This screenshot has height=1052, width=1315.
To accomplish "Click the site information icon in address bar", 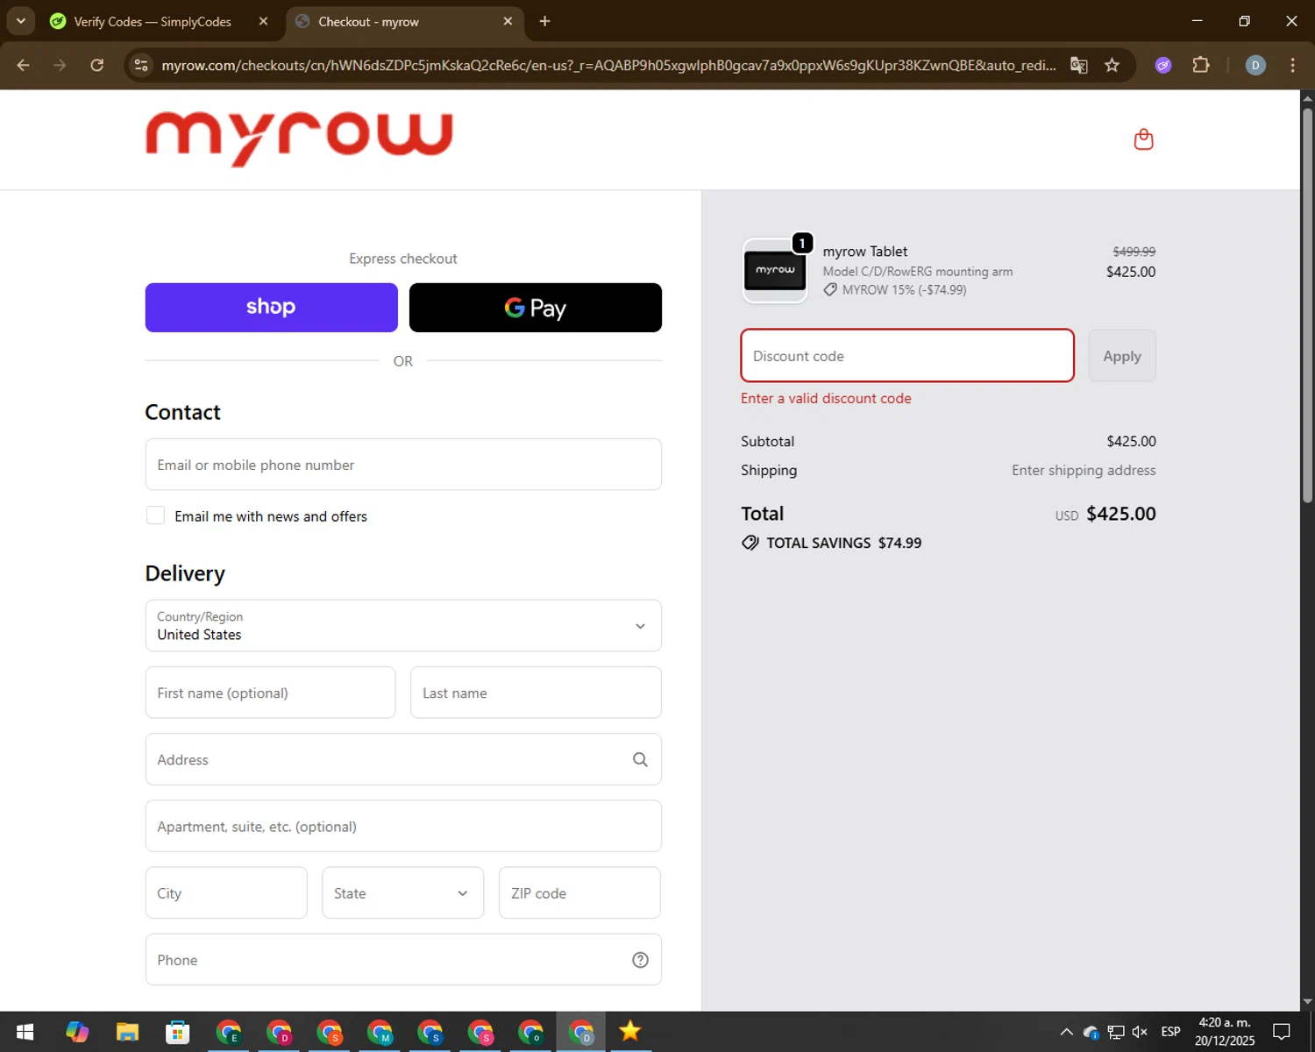I will coord(141,65).
